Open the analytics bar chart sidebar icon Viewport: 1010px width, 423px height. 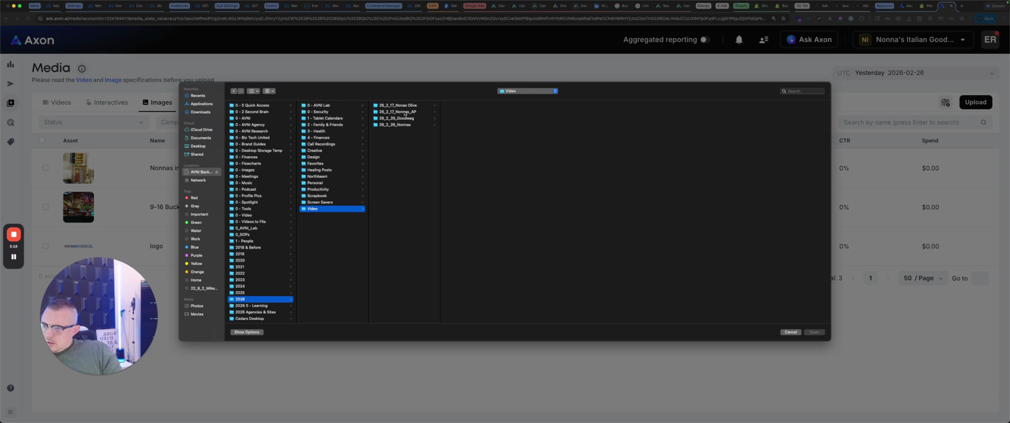[x=11, y=65]
